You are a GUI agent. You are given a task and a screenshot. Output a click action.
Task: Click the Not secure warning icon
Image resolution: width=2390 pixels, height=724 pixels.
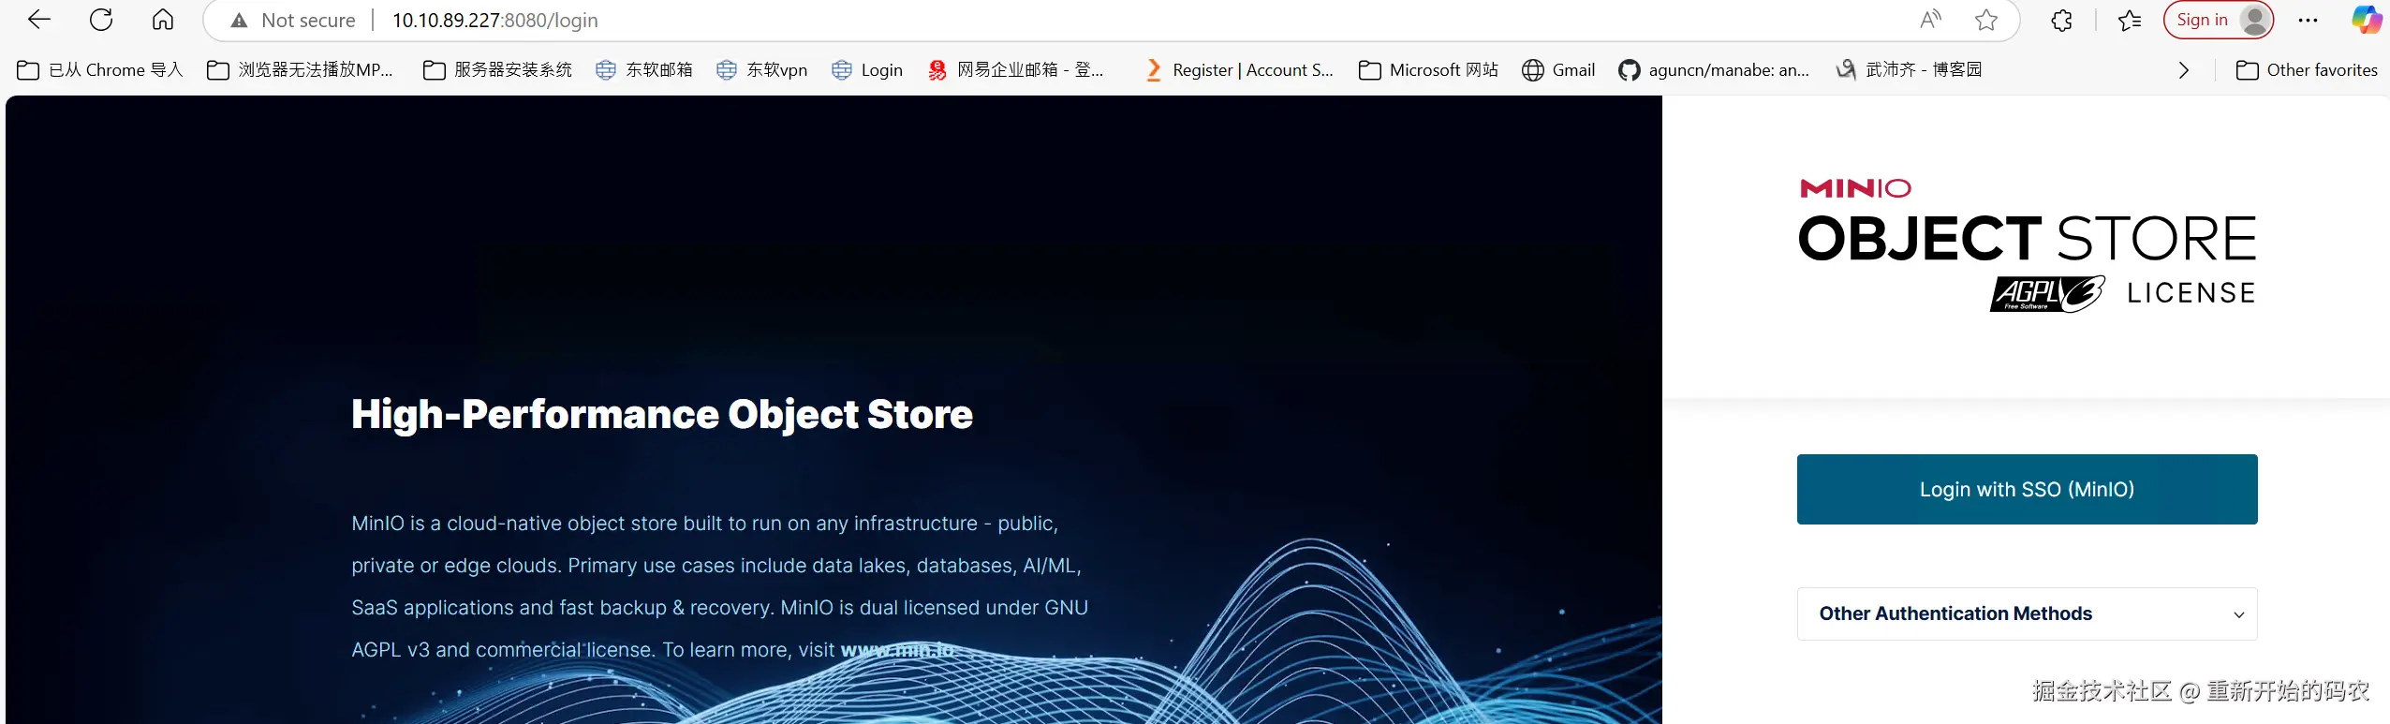[240, 21]
